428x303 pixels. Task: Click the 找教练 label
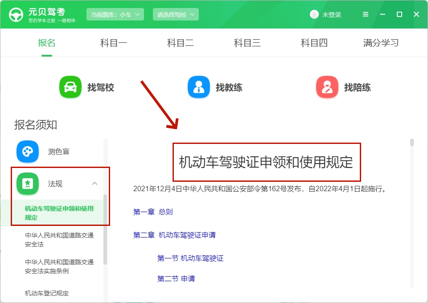click(229, 87)
